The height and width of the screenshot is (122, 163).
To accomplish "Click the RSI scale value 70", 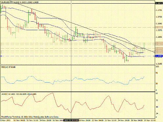I will coord(157,73).
